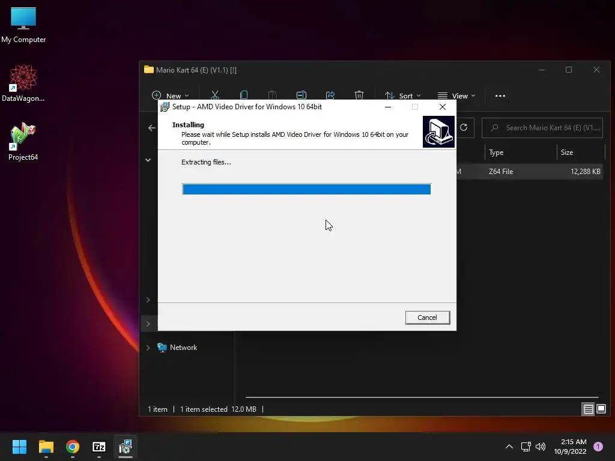Open 7-Zip from the taskbar

pyautogui.click(x=99, y=447)
